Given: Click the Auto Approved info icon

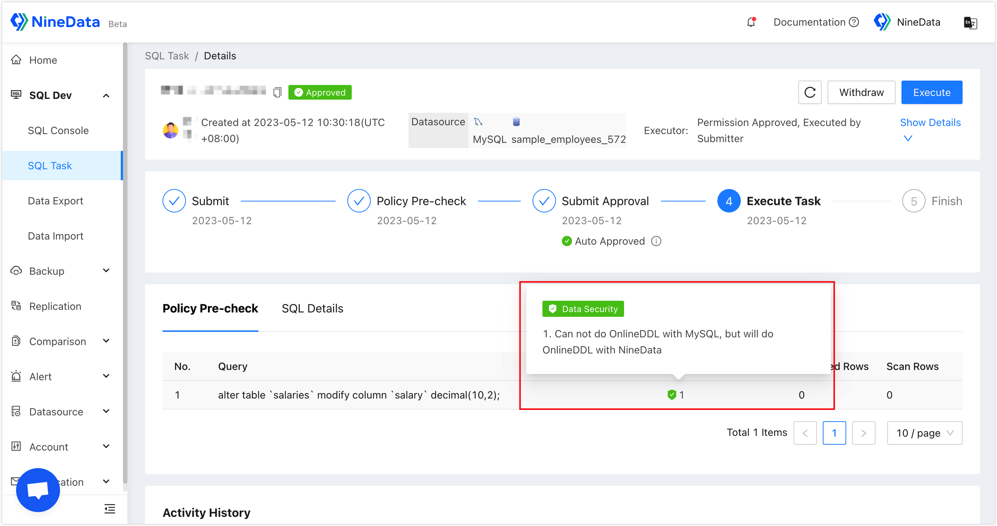Looking at the screenshot, I should pyautogui.click(x=656, y=241).
